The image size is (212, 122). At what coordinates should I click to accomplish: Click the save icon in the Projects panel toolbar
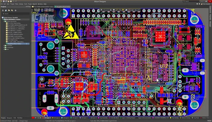tap(2, 10)
